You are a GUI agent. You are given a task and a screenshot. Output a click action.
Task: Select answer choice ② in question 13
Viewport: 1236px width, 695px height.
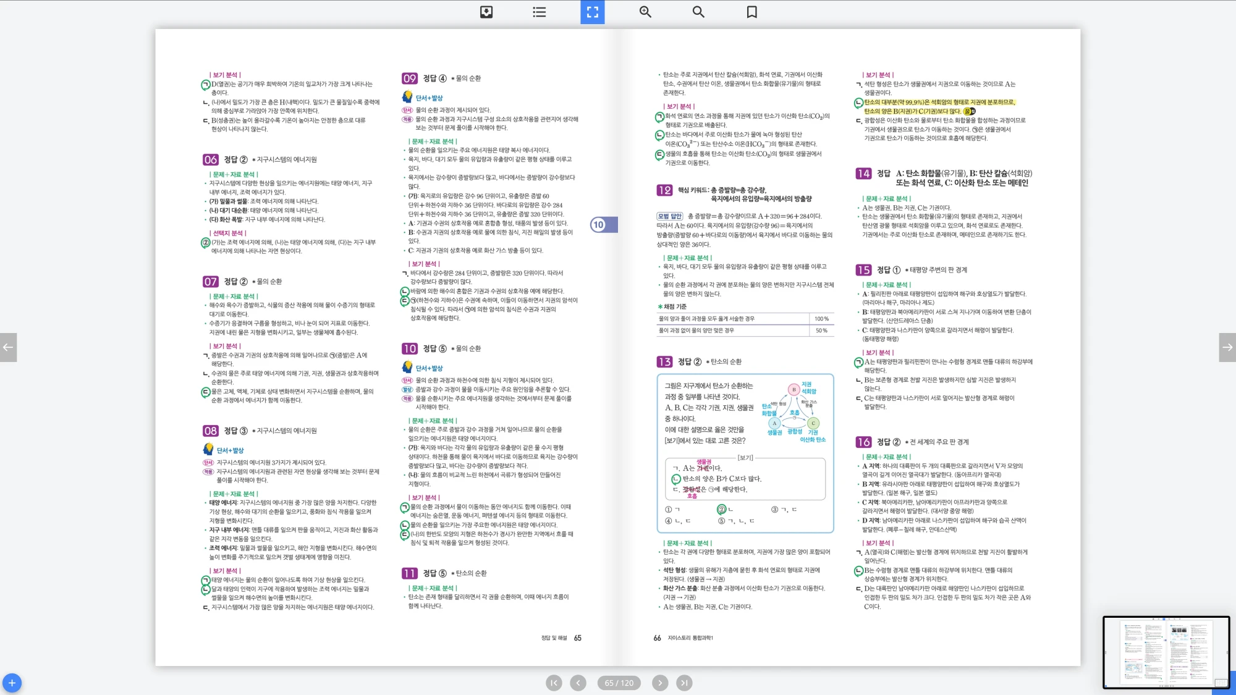pos(721,510)
